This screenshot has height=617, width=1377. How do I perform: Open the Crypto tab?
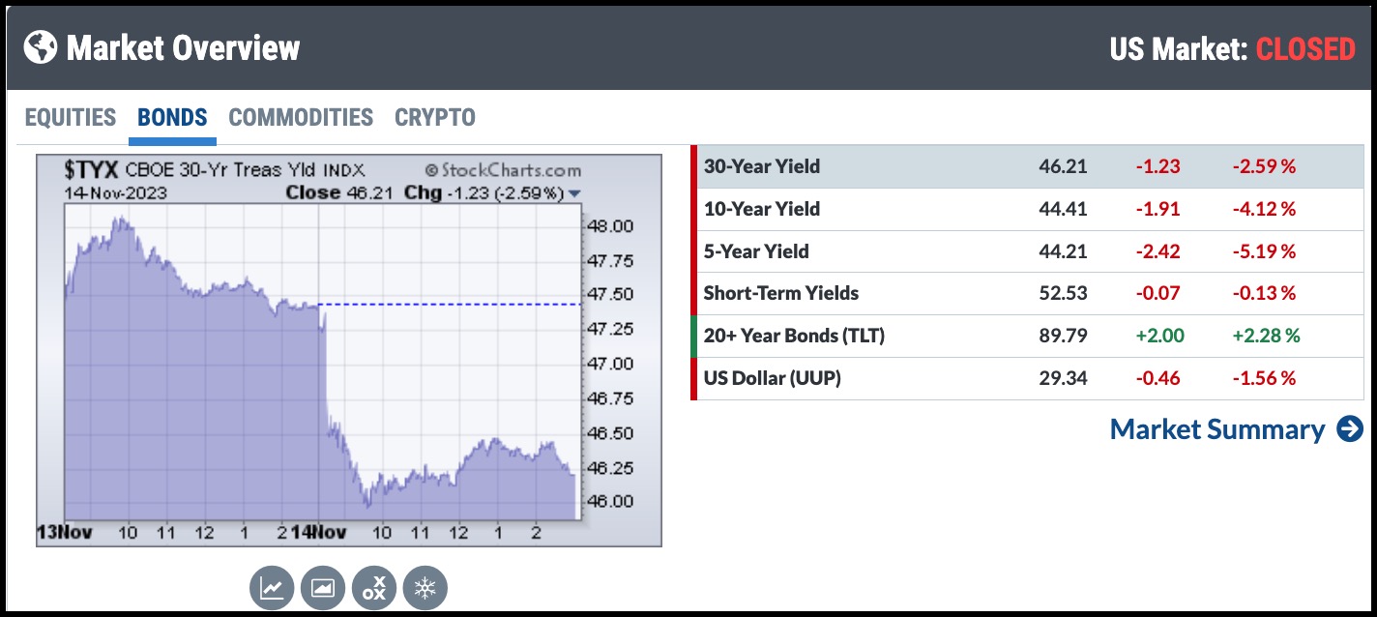pos(435,118)
